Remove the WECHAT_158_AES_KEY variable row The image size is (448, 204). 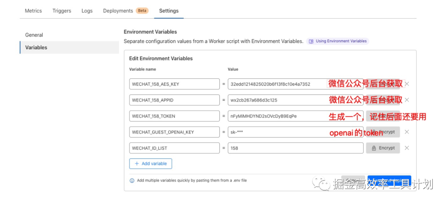407,84
